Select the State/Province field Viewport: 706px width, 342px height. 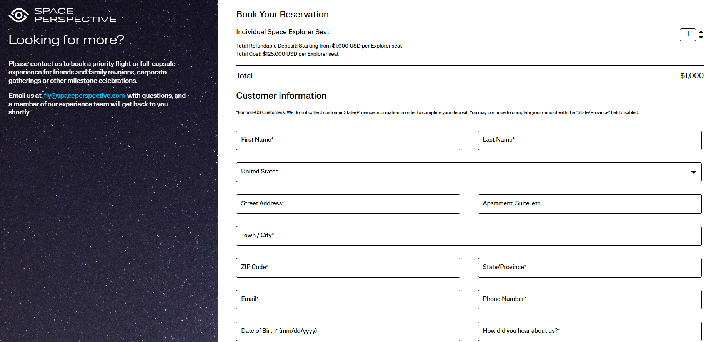[x=589, y=268]
